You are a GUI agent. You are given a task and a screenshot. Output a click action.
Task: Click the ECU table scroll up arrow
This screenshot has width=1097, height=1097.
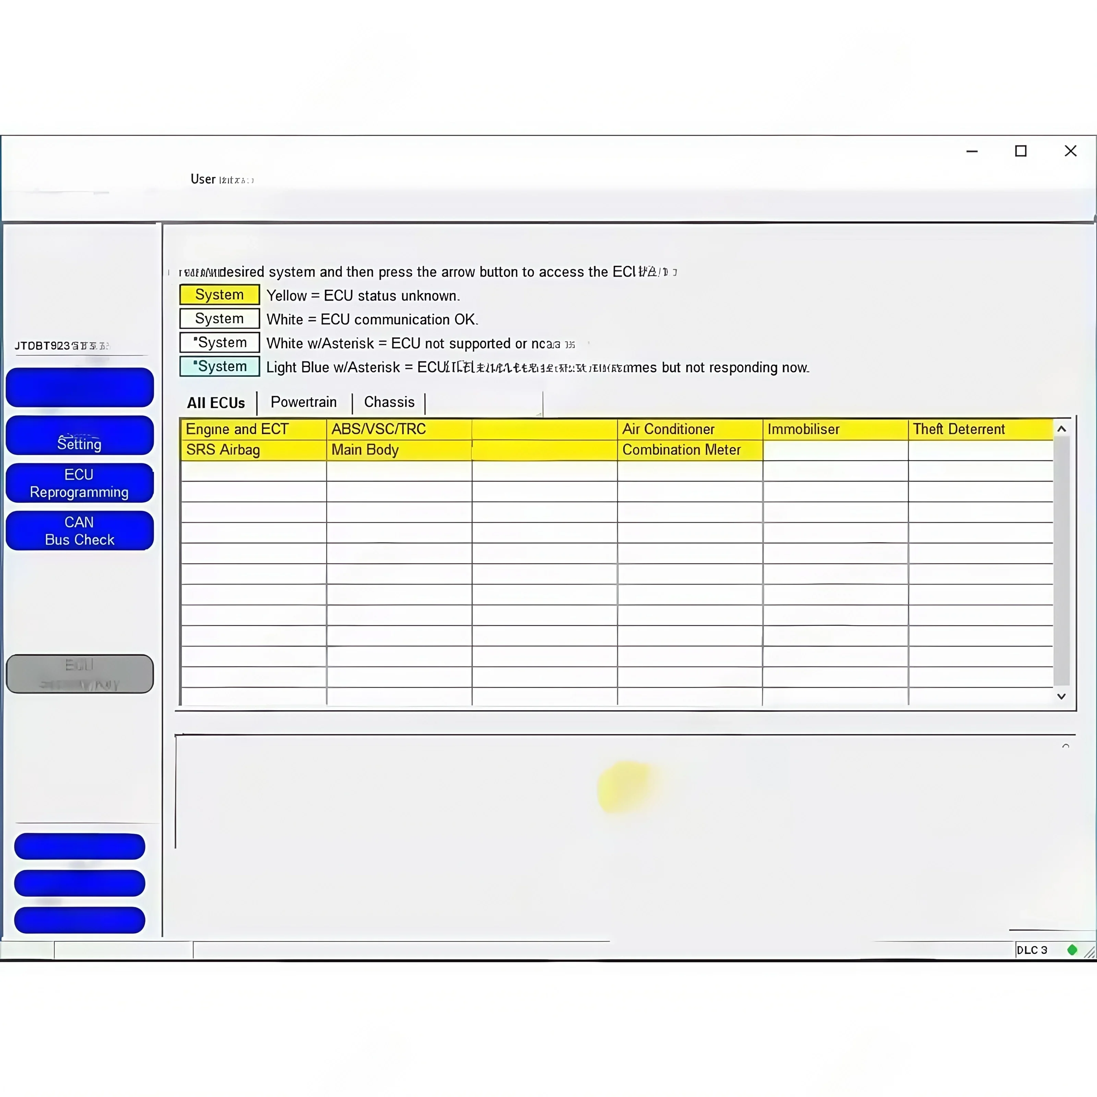(1062, 429)
